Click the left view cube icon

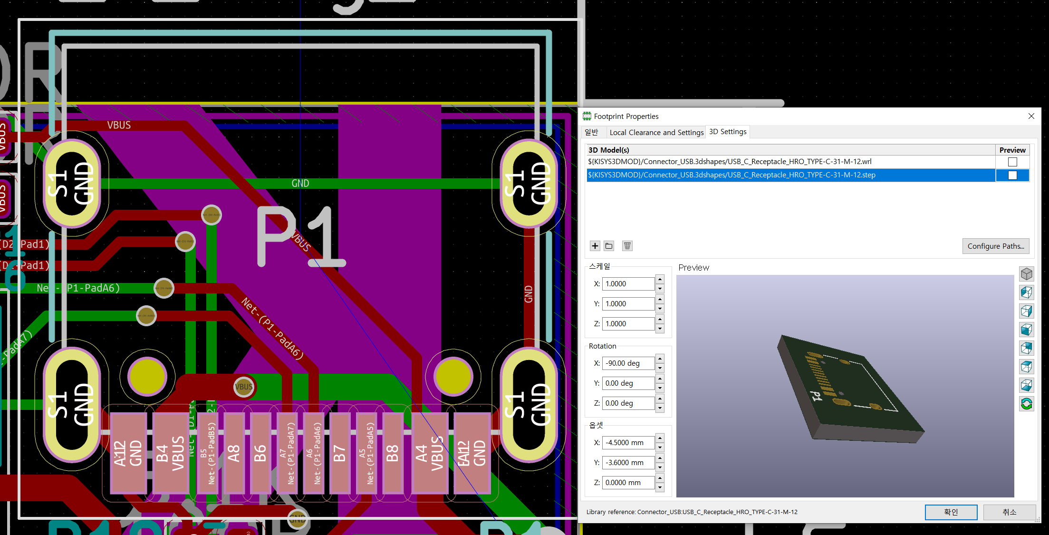[1026, 292]
